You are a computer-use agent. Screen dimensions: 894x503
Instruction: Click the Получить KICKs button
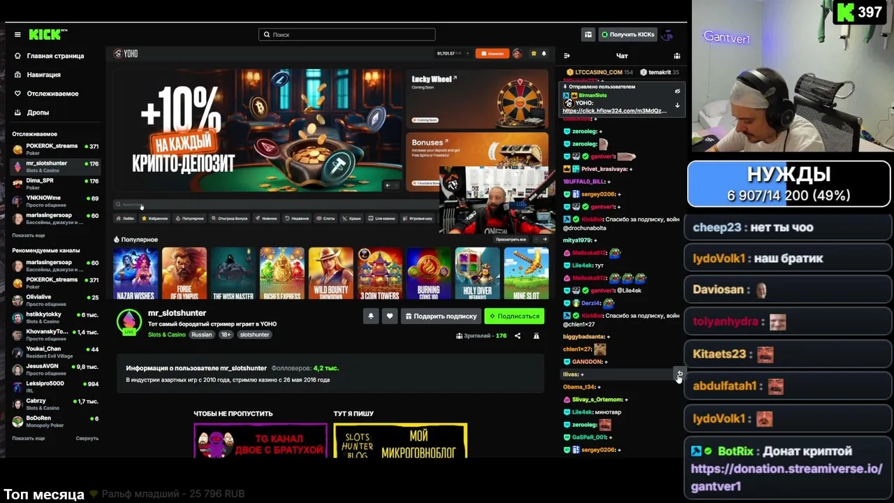[628, 34]
